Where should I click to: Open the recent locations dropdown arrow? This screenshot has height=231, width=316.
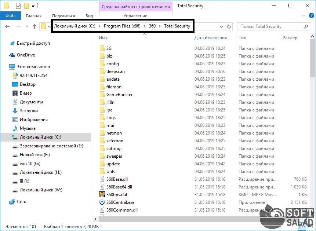pyautogui.click(x=27, y=26)
